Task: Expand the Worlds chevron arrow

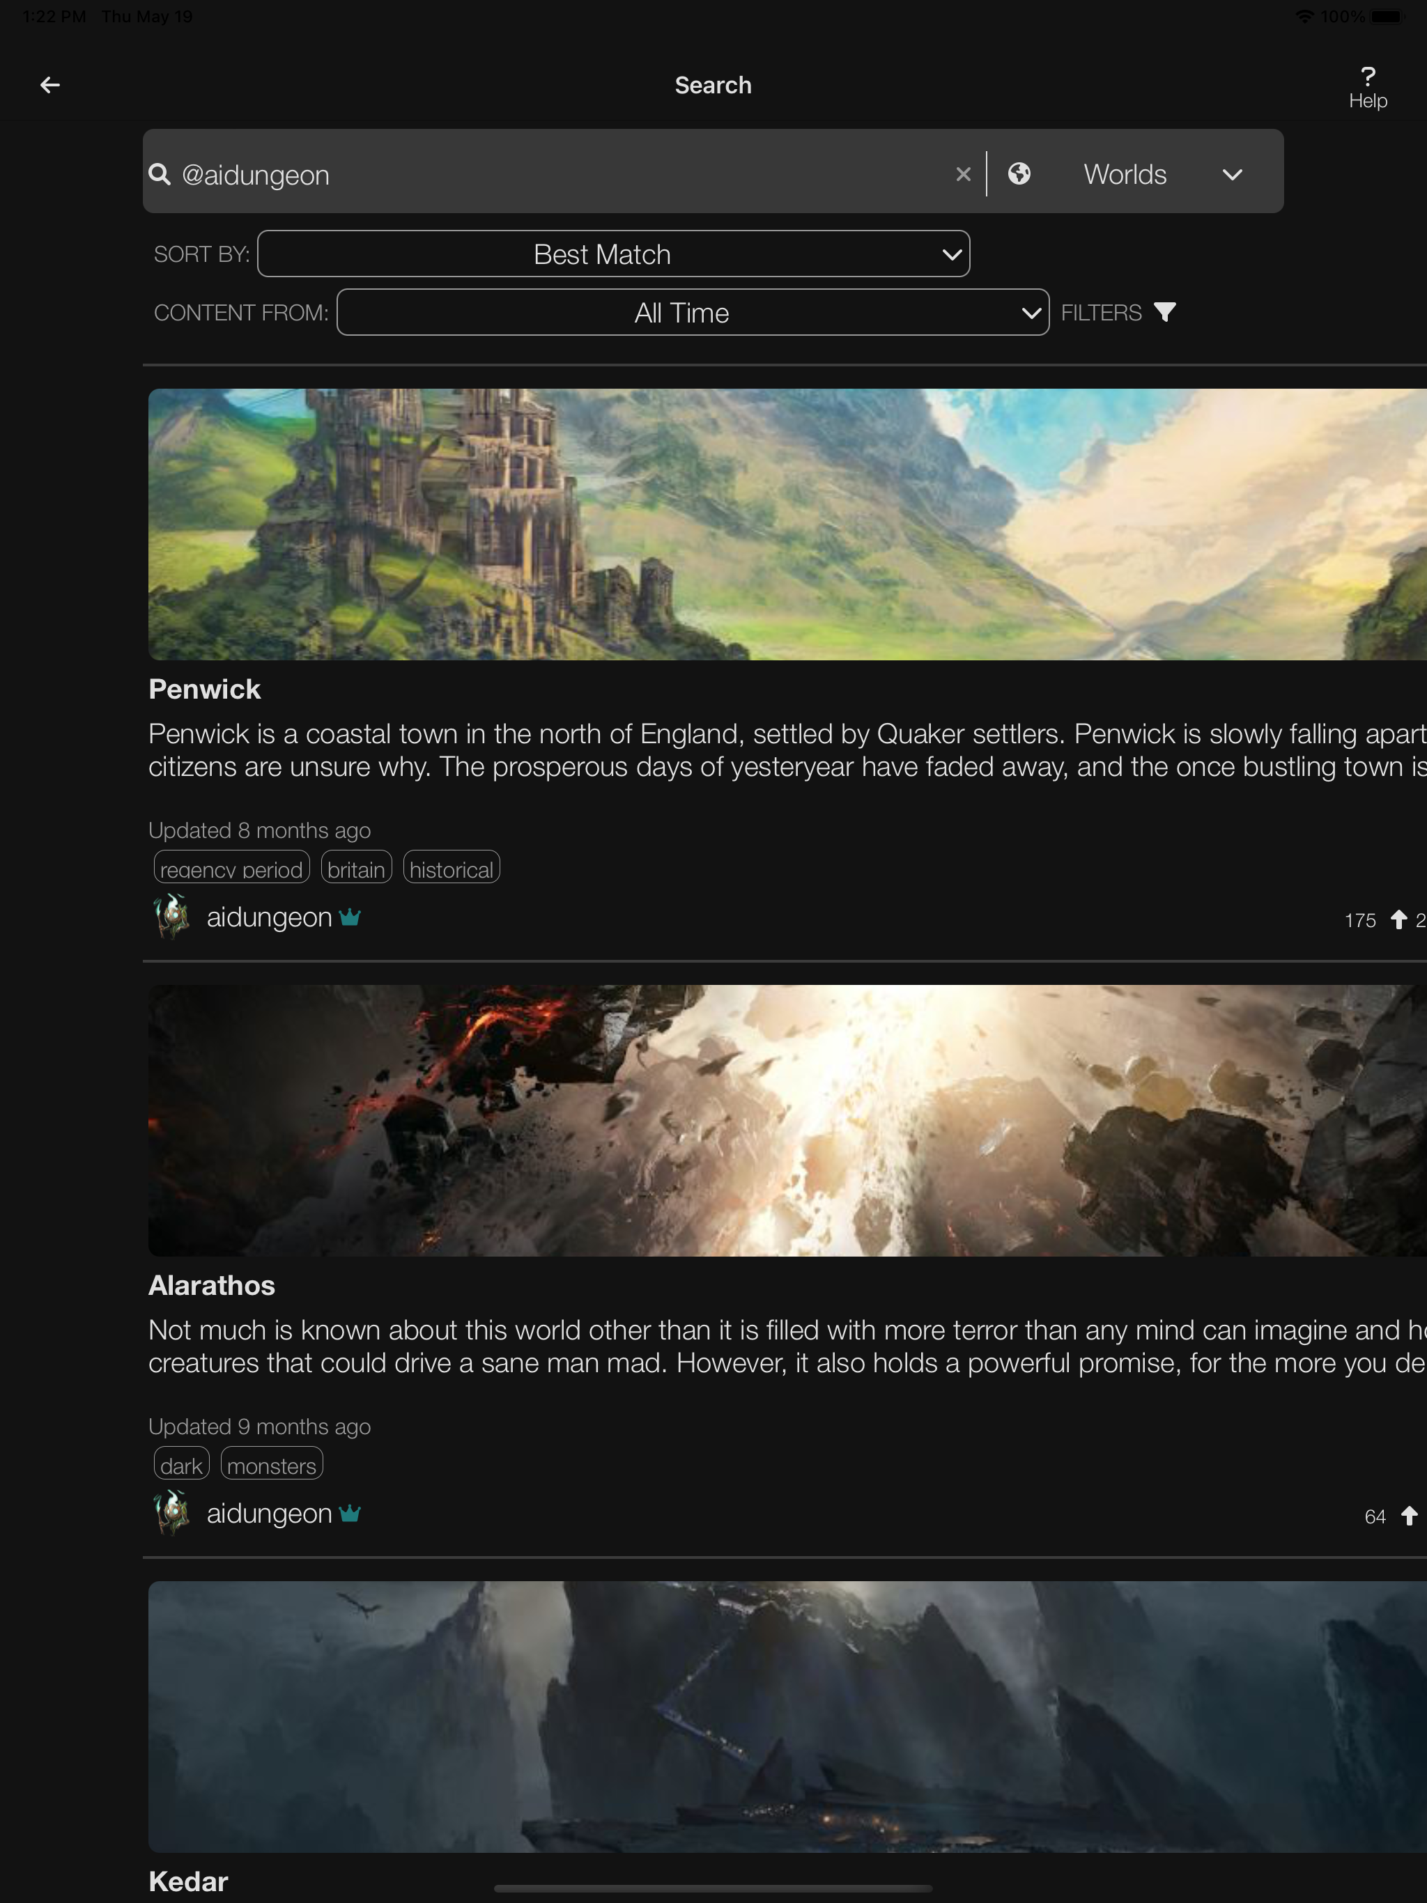Action: pyautogui.click(x=1233, y=175)
